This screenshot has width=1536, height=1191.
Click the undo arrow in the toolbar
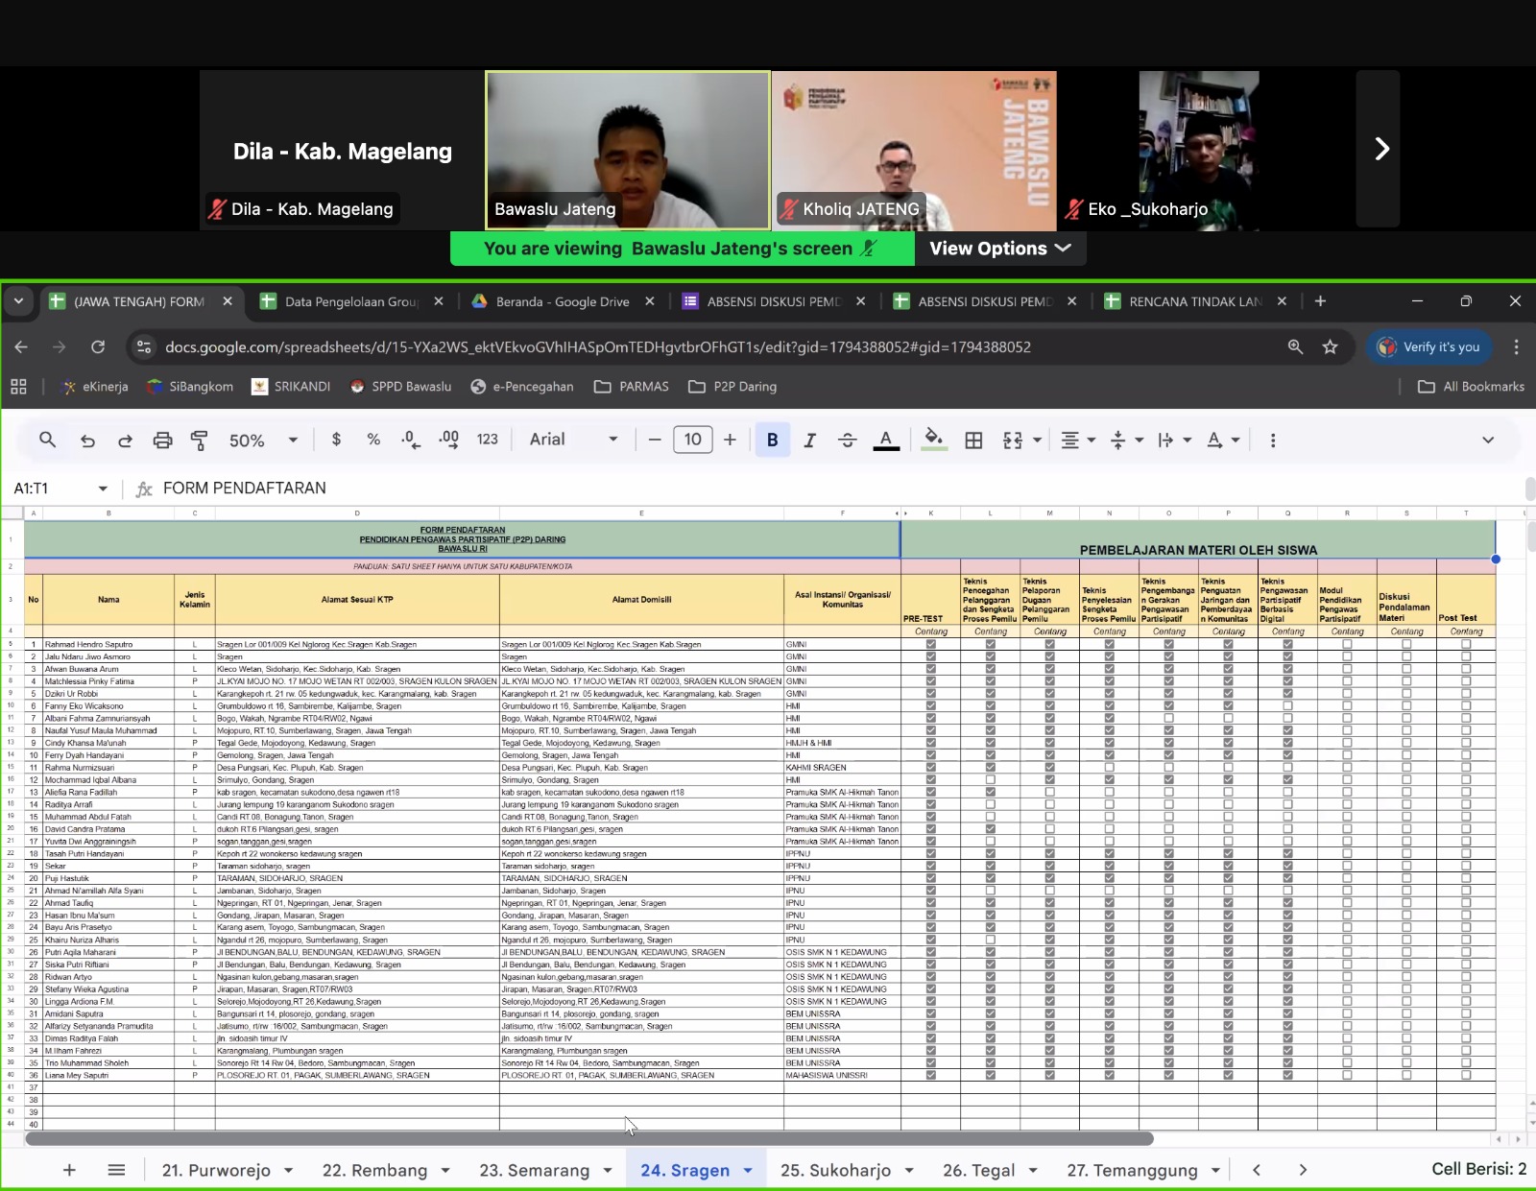(x=87, y=441)
